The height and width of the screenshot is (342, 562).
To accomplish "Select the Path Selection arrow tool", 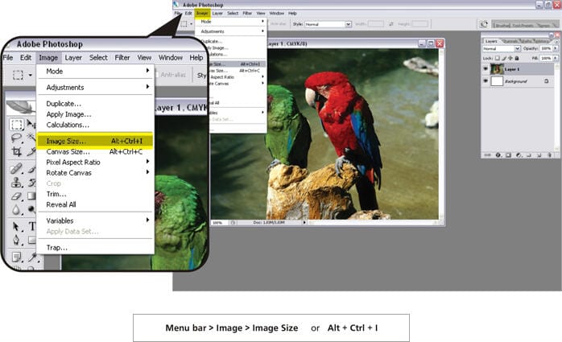I will point(16,226).
